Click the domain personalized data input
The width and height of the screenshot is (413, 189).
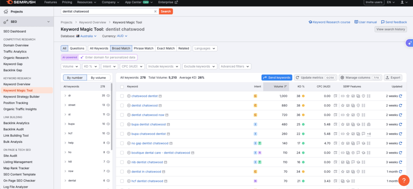click(108, 57)
